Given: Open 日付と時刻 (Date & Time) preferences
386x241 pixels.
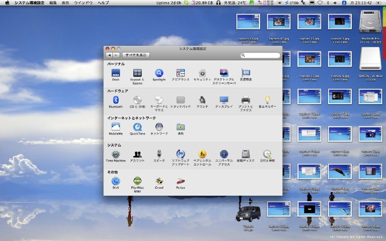Looking at the screenshot, I should pyautogui.click(x=267, y=154).
